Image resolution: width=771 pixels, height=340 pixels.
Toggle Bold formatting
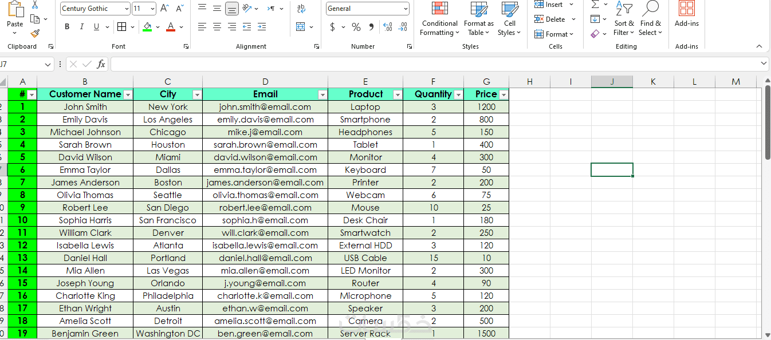67,27
